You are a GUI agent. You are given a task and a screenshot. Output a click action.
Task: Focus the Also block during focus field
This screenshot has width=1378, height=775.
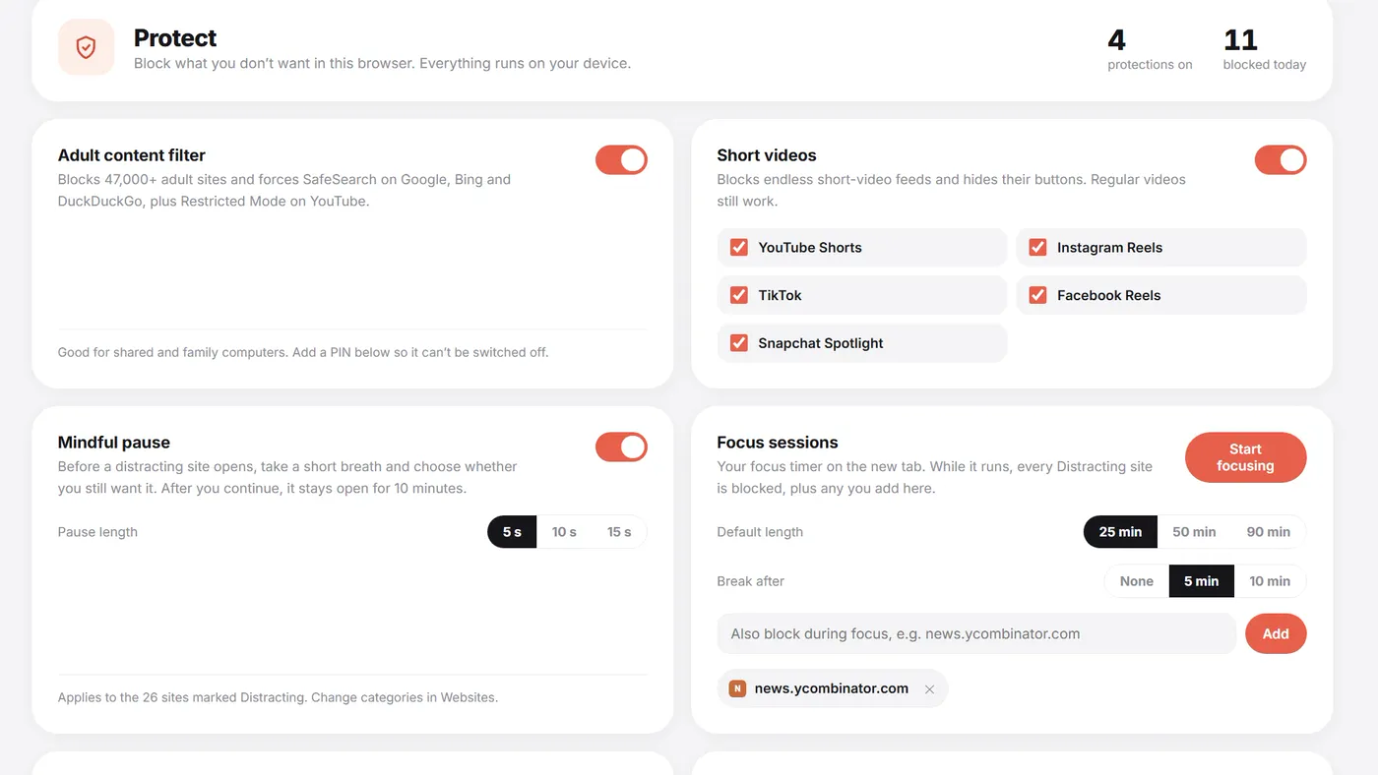pos(976,634)
